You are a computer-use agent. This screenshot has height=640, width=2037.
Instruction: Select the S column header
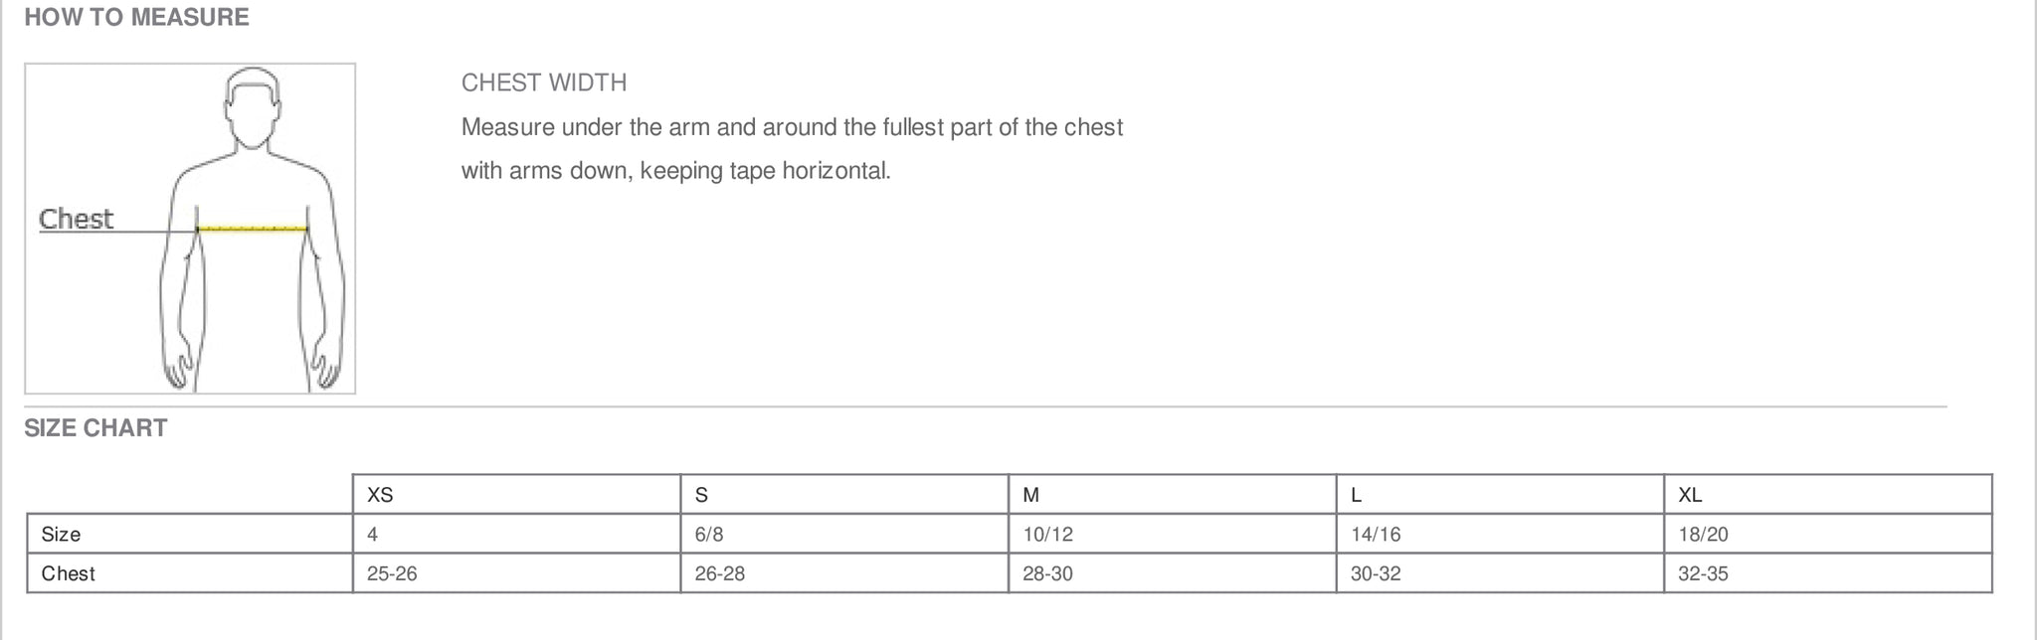pyautogui.click(x=844, y=495)
